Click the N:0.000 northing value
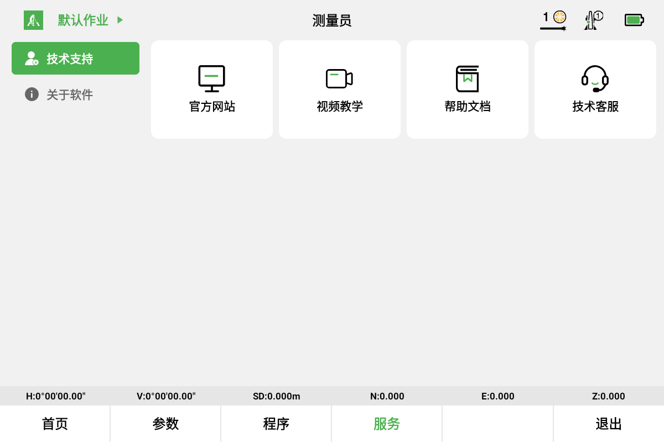 pyautogui.click(x=387, y=396)
